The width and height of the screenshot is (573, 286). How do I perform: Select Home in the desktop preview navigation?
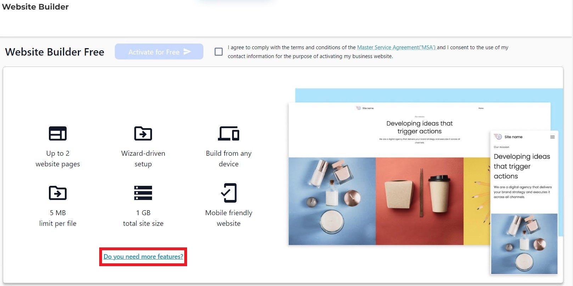(481, 108)
